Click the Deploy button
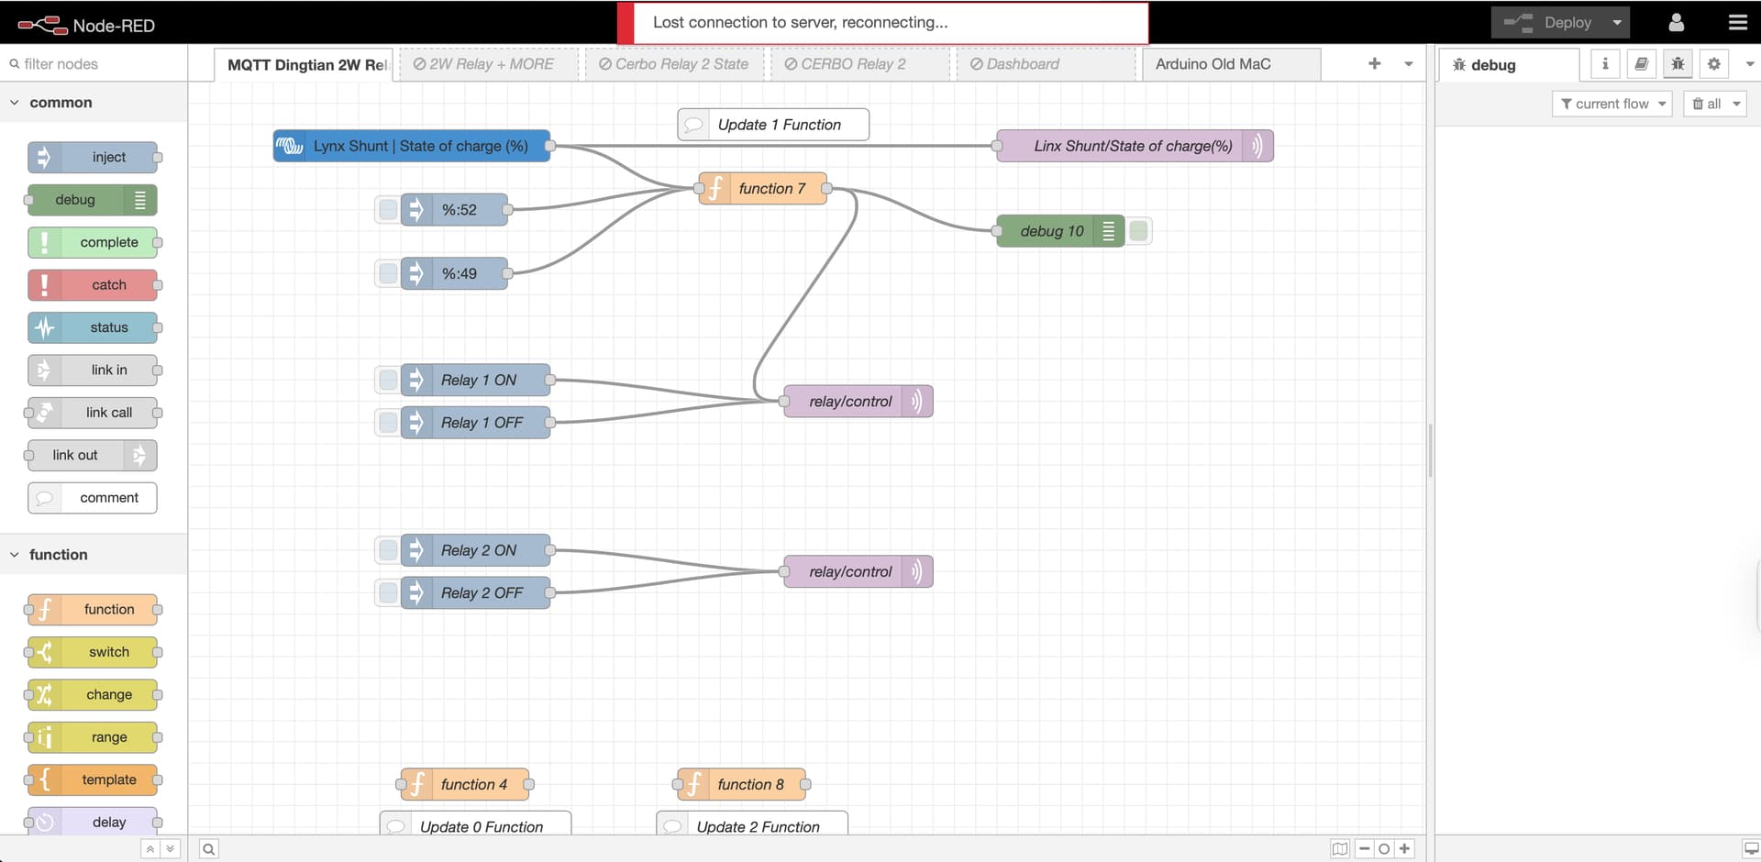 coord(1548,22)
